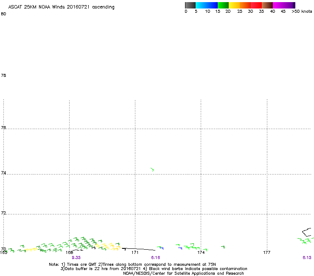Click the gray 0–5 knots color segment
The image size is (314, 276).
pos(190,5)
